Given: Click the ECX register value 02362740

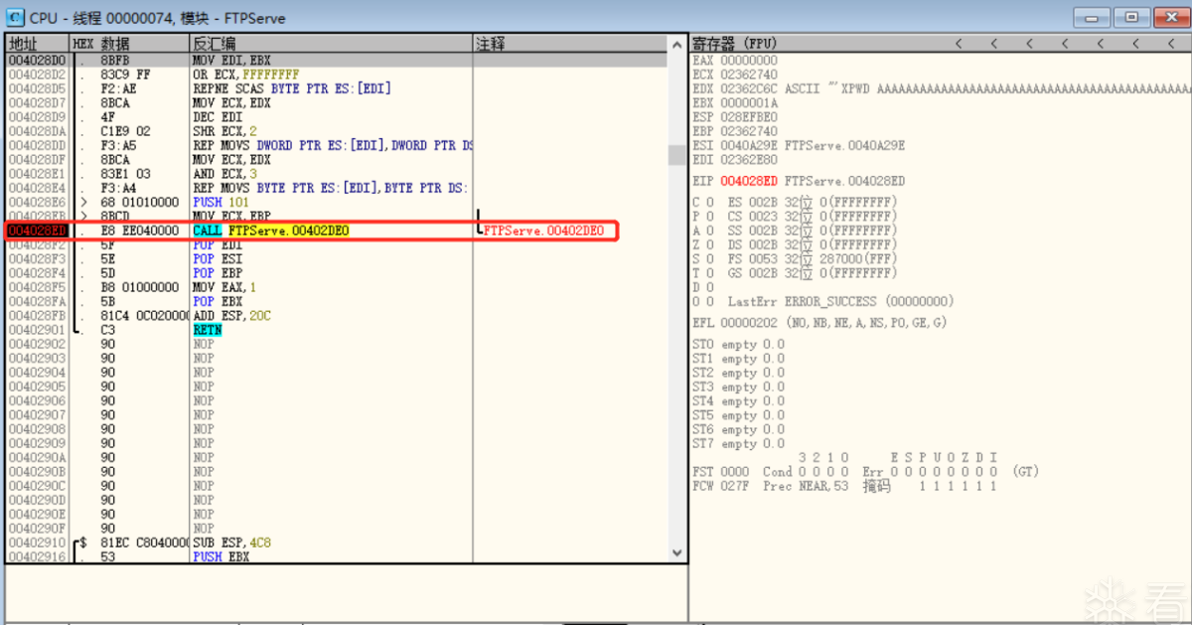Looking at the screenshot, I should pos(749,74).
